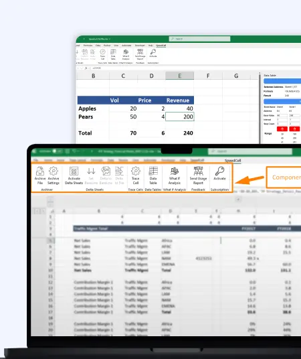The height and width of the screenshot is (359, 301).
Task: Select column B header in upper window
Action: point(94,76)
